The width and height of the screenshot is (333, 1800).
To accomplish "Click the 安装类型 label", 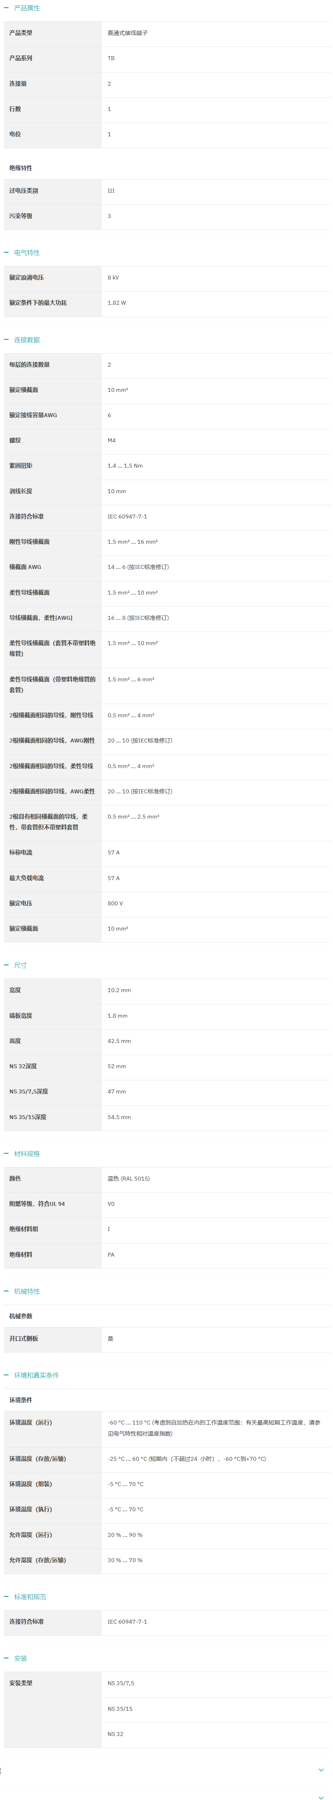I will [x=21, y=1683].
